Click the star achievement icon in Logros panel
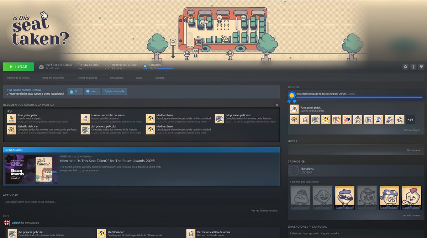This screenshot has height=238, width=427. coord(294,120)
